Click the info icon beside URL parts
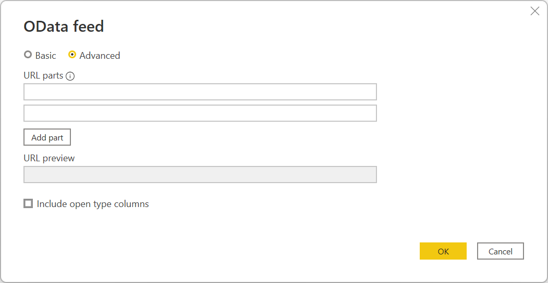Viewport: 548px width, 283px height. click(70, 76)
